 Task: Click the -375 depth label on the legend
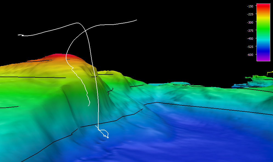250,31
